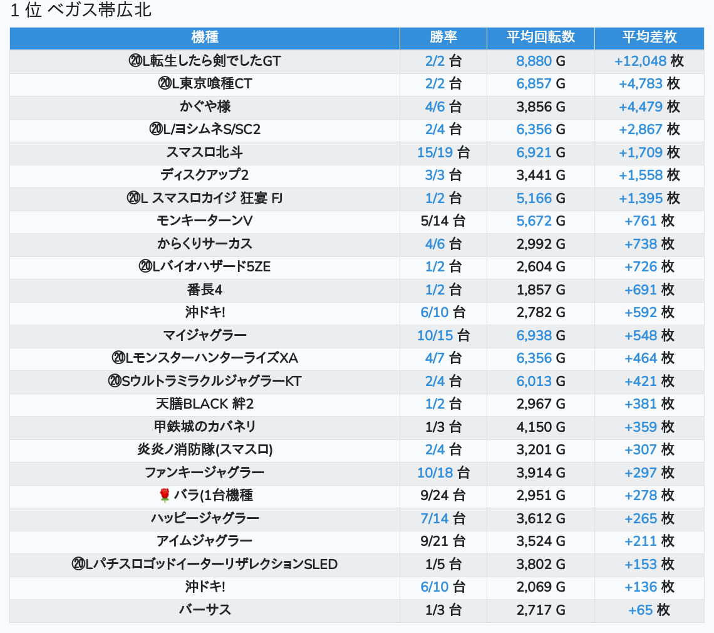Click the '3,856 G' cell
714x633 pixels.
pyautogui.click(x=541, y=107)
